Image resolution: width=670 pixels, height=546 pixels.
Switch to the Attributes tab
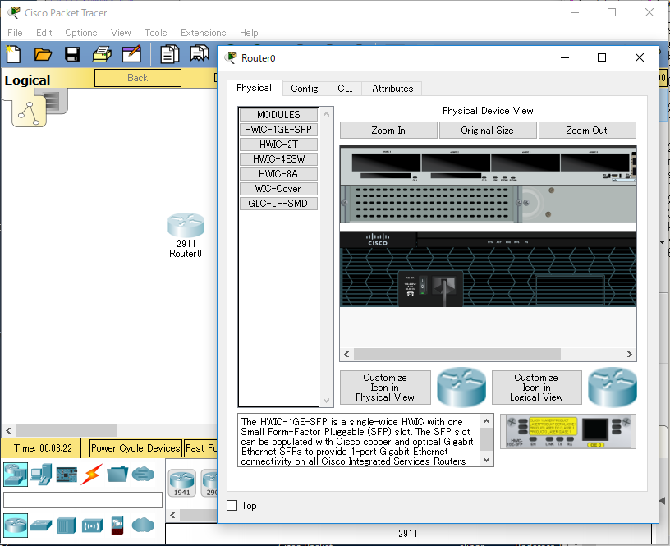392,89
